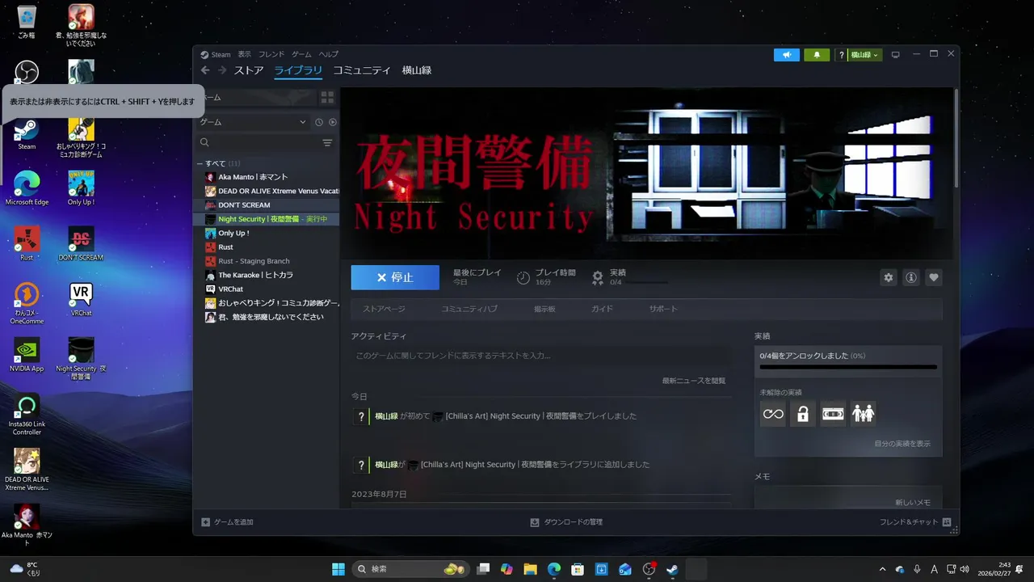This screenshot has width=1034, height=582.
Task: Click the padlock locked achievement icon
Action: point(803,414)
